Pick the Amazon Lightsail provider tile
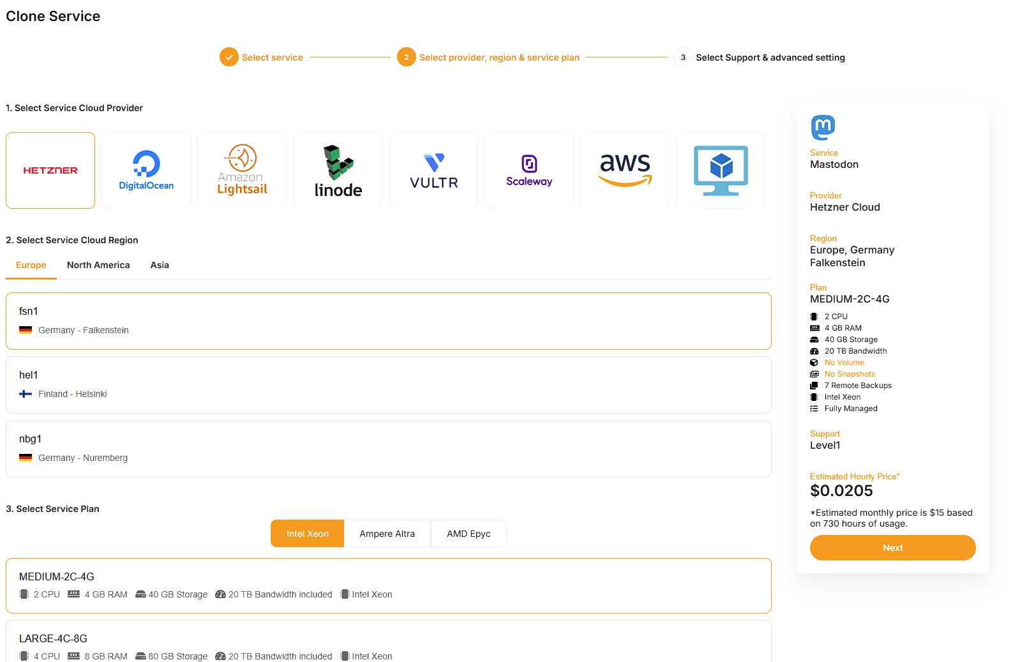The width and height of the screenshot is (1013, 662). point(242,170)
